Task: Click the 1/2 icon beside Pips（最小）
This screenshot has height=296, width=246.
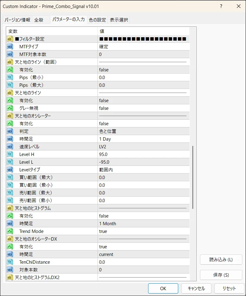Action: (10, 78)
